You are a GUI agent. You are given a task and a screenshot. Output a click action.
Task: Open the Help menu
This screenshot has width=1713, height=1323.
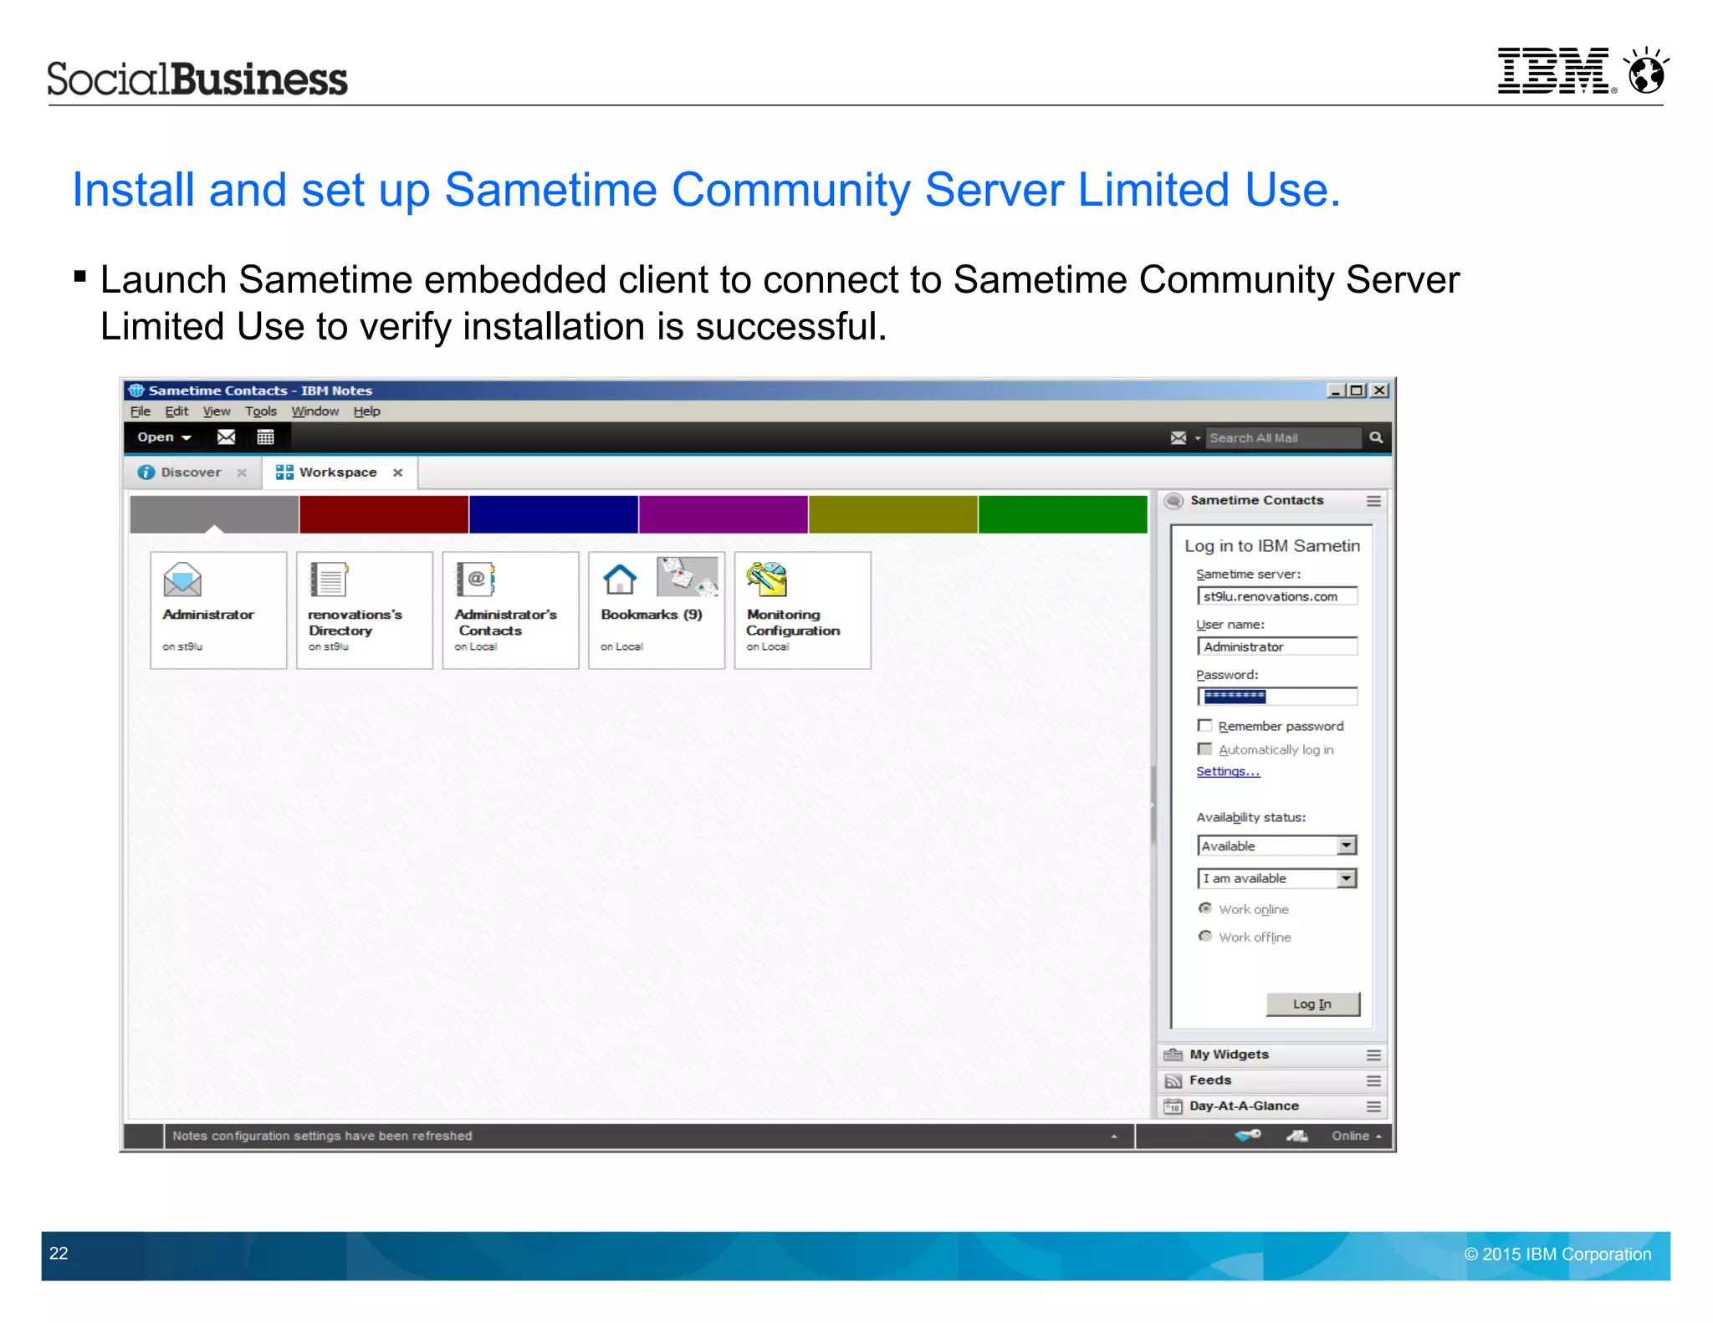coord(366,411)
